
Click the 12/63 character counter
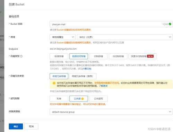click(165, 24)
